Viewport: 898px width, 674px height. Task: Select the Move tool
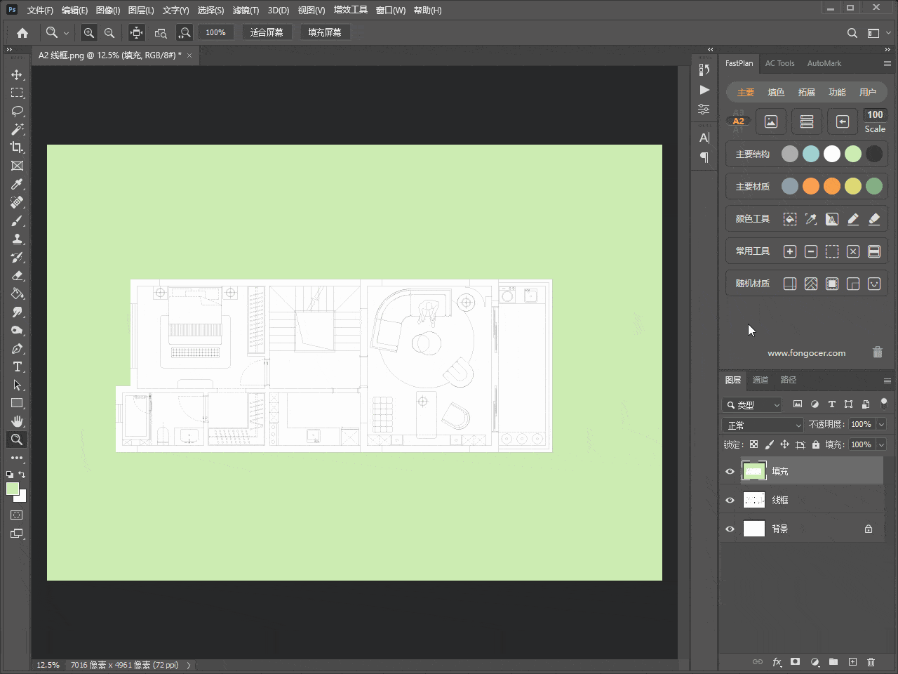(x=17, y=74)
